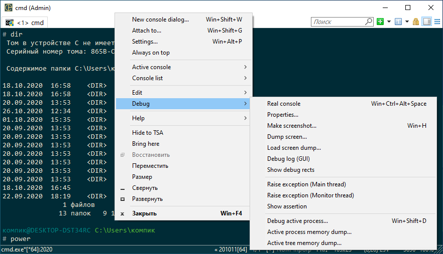Open dropdown arrow next to new console button
The width and height of the screenshot is (443, 254).
[x=388, y=22]
